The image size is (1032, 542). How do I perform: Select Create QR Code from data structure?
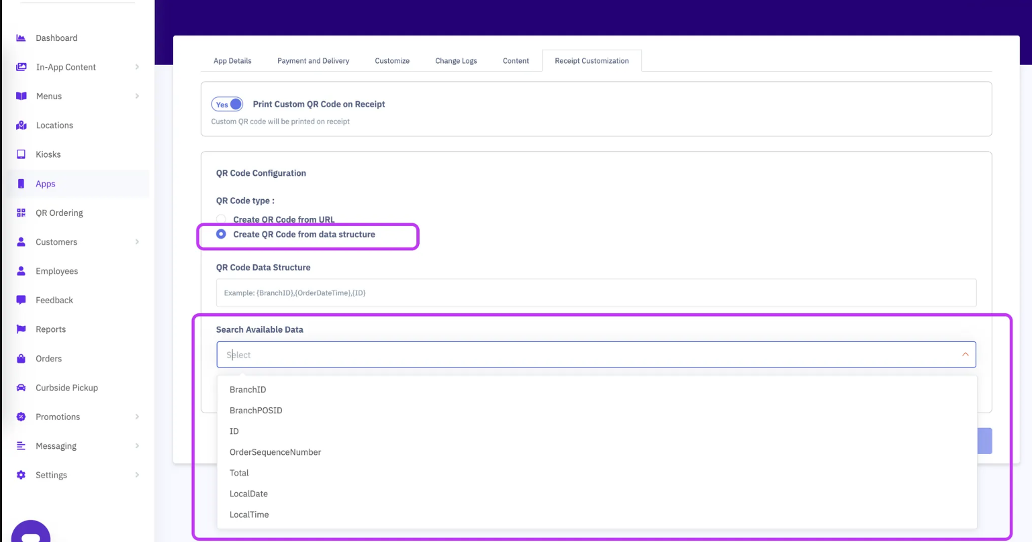[x=221, y=234]
